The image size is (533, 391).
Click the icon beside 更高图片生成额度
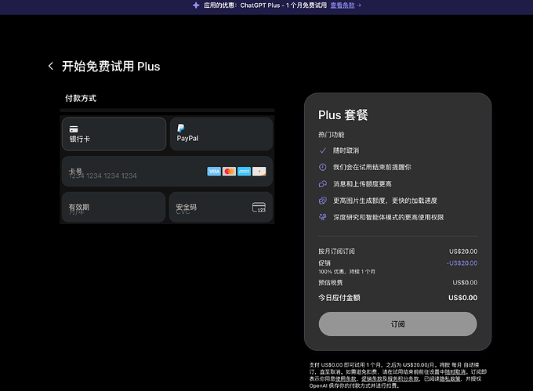(323, 201)
